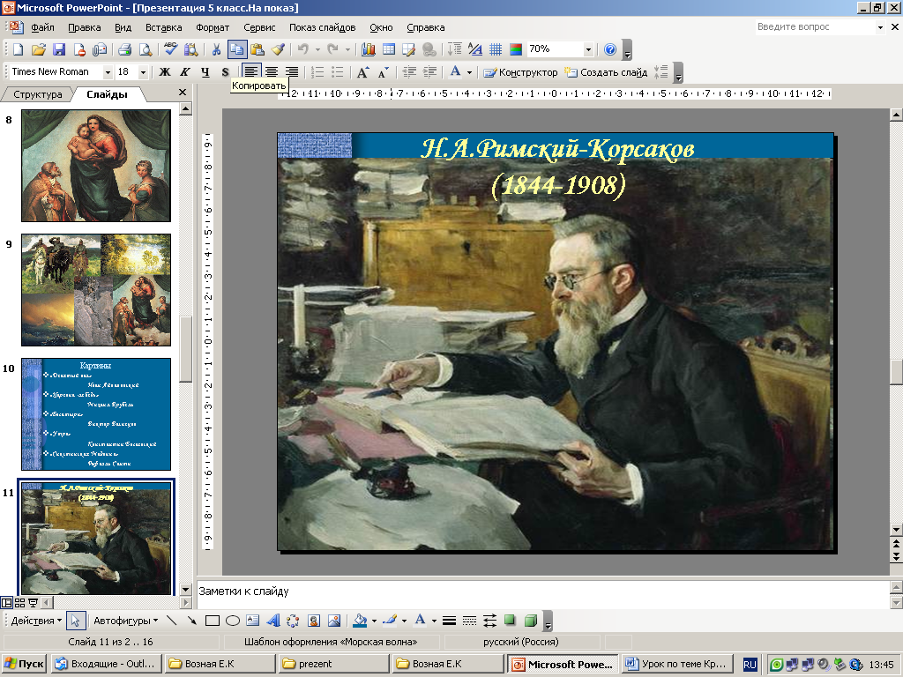
Task: Increase the font size with the large A icon
Action: click(362, 72)
